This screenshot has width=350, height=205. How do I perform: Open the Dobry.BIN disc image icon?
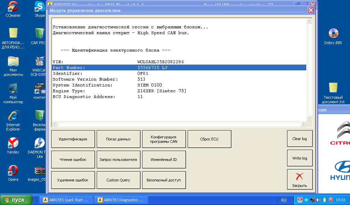tap(333, 36)
